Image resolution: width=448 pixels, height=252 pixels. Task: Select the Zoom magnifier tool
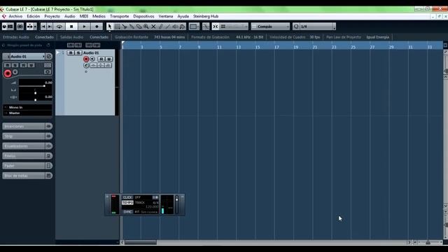(x=146, y=27)
